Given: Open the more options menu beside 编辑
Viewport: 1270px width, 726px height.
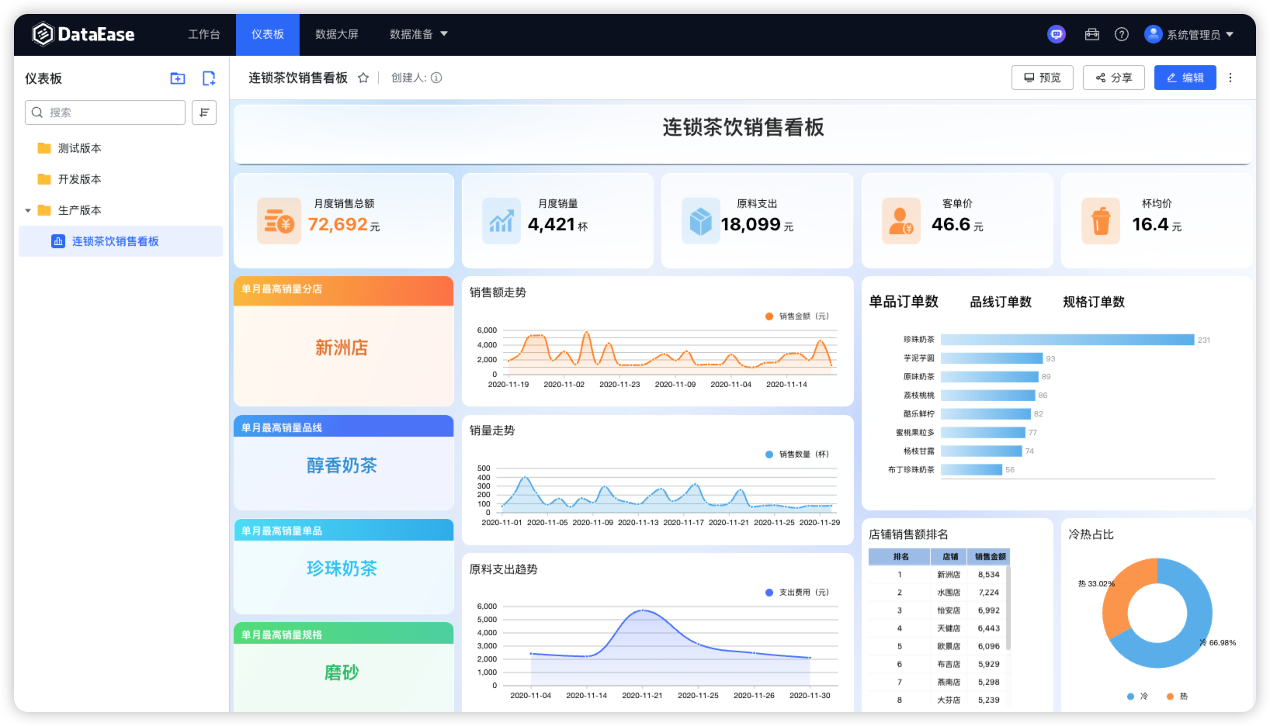Looking at the screenshot, I should point(1230,78).
